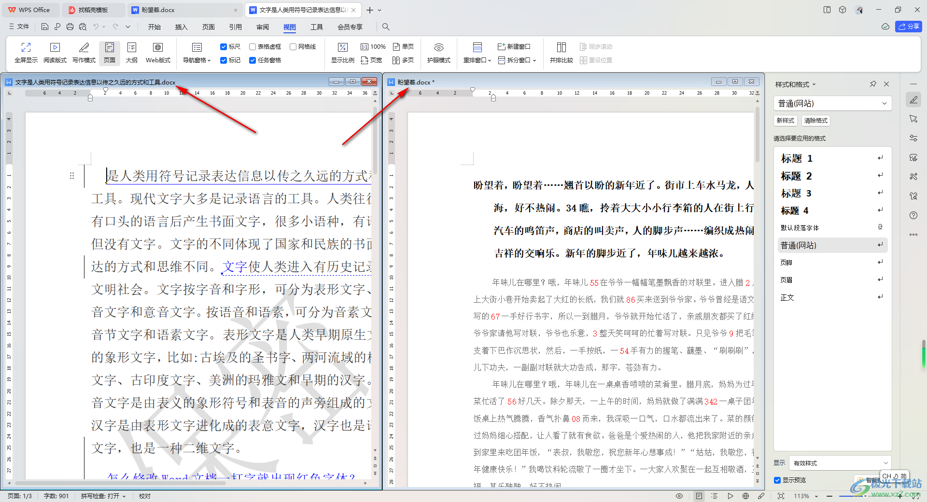Open the 显示比例 zoom ratio dialog

(342, 48)
